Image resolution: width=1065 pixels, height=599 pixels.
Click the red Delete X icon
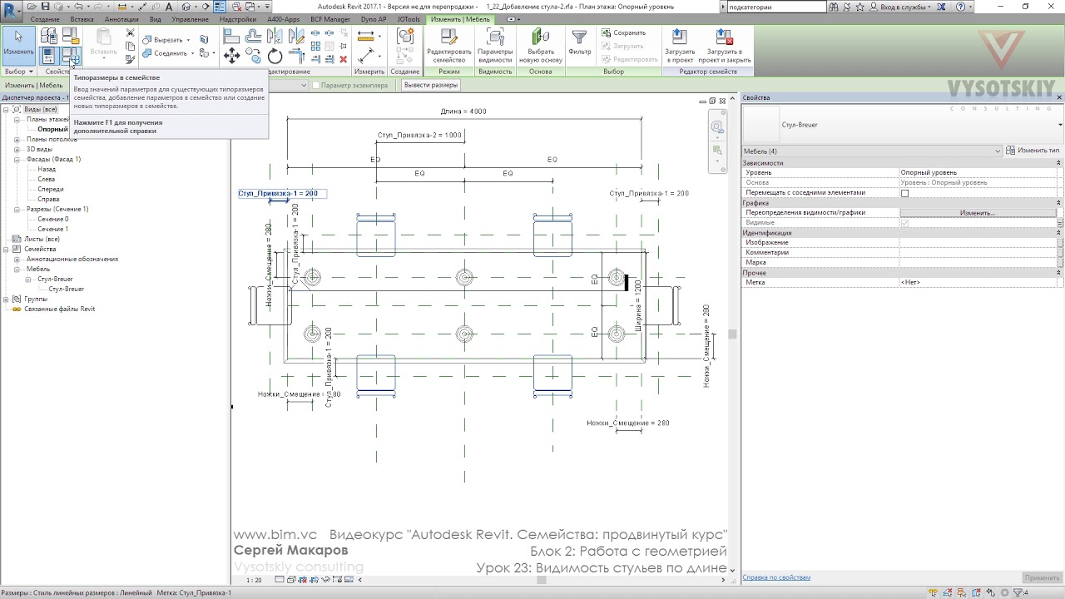343,59
